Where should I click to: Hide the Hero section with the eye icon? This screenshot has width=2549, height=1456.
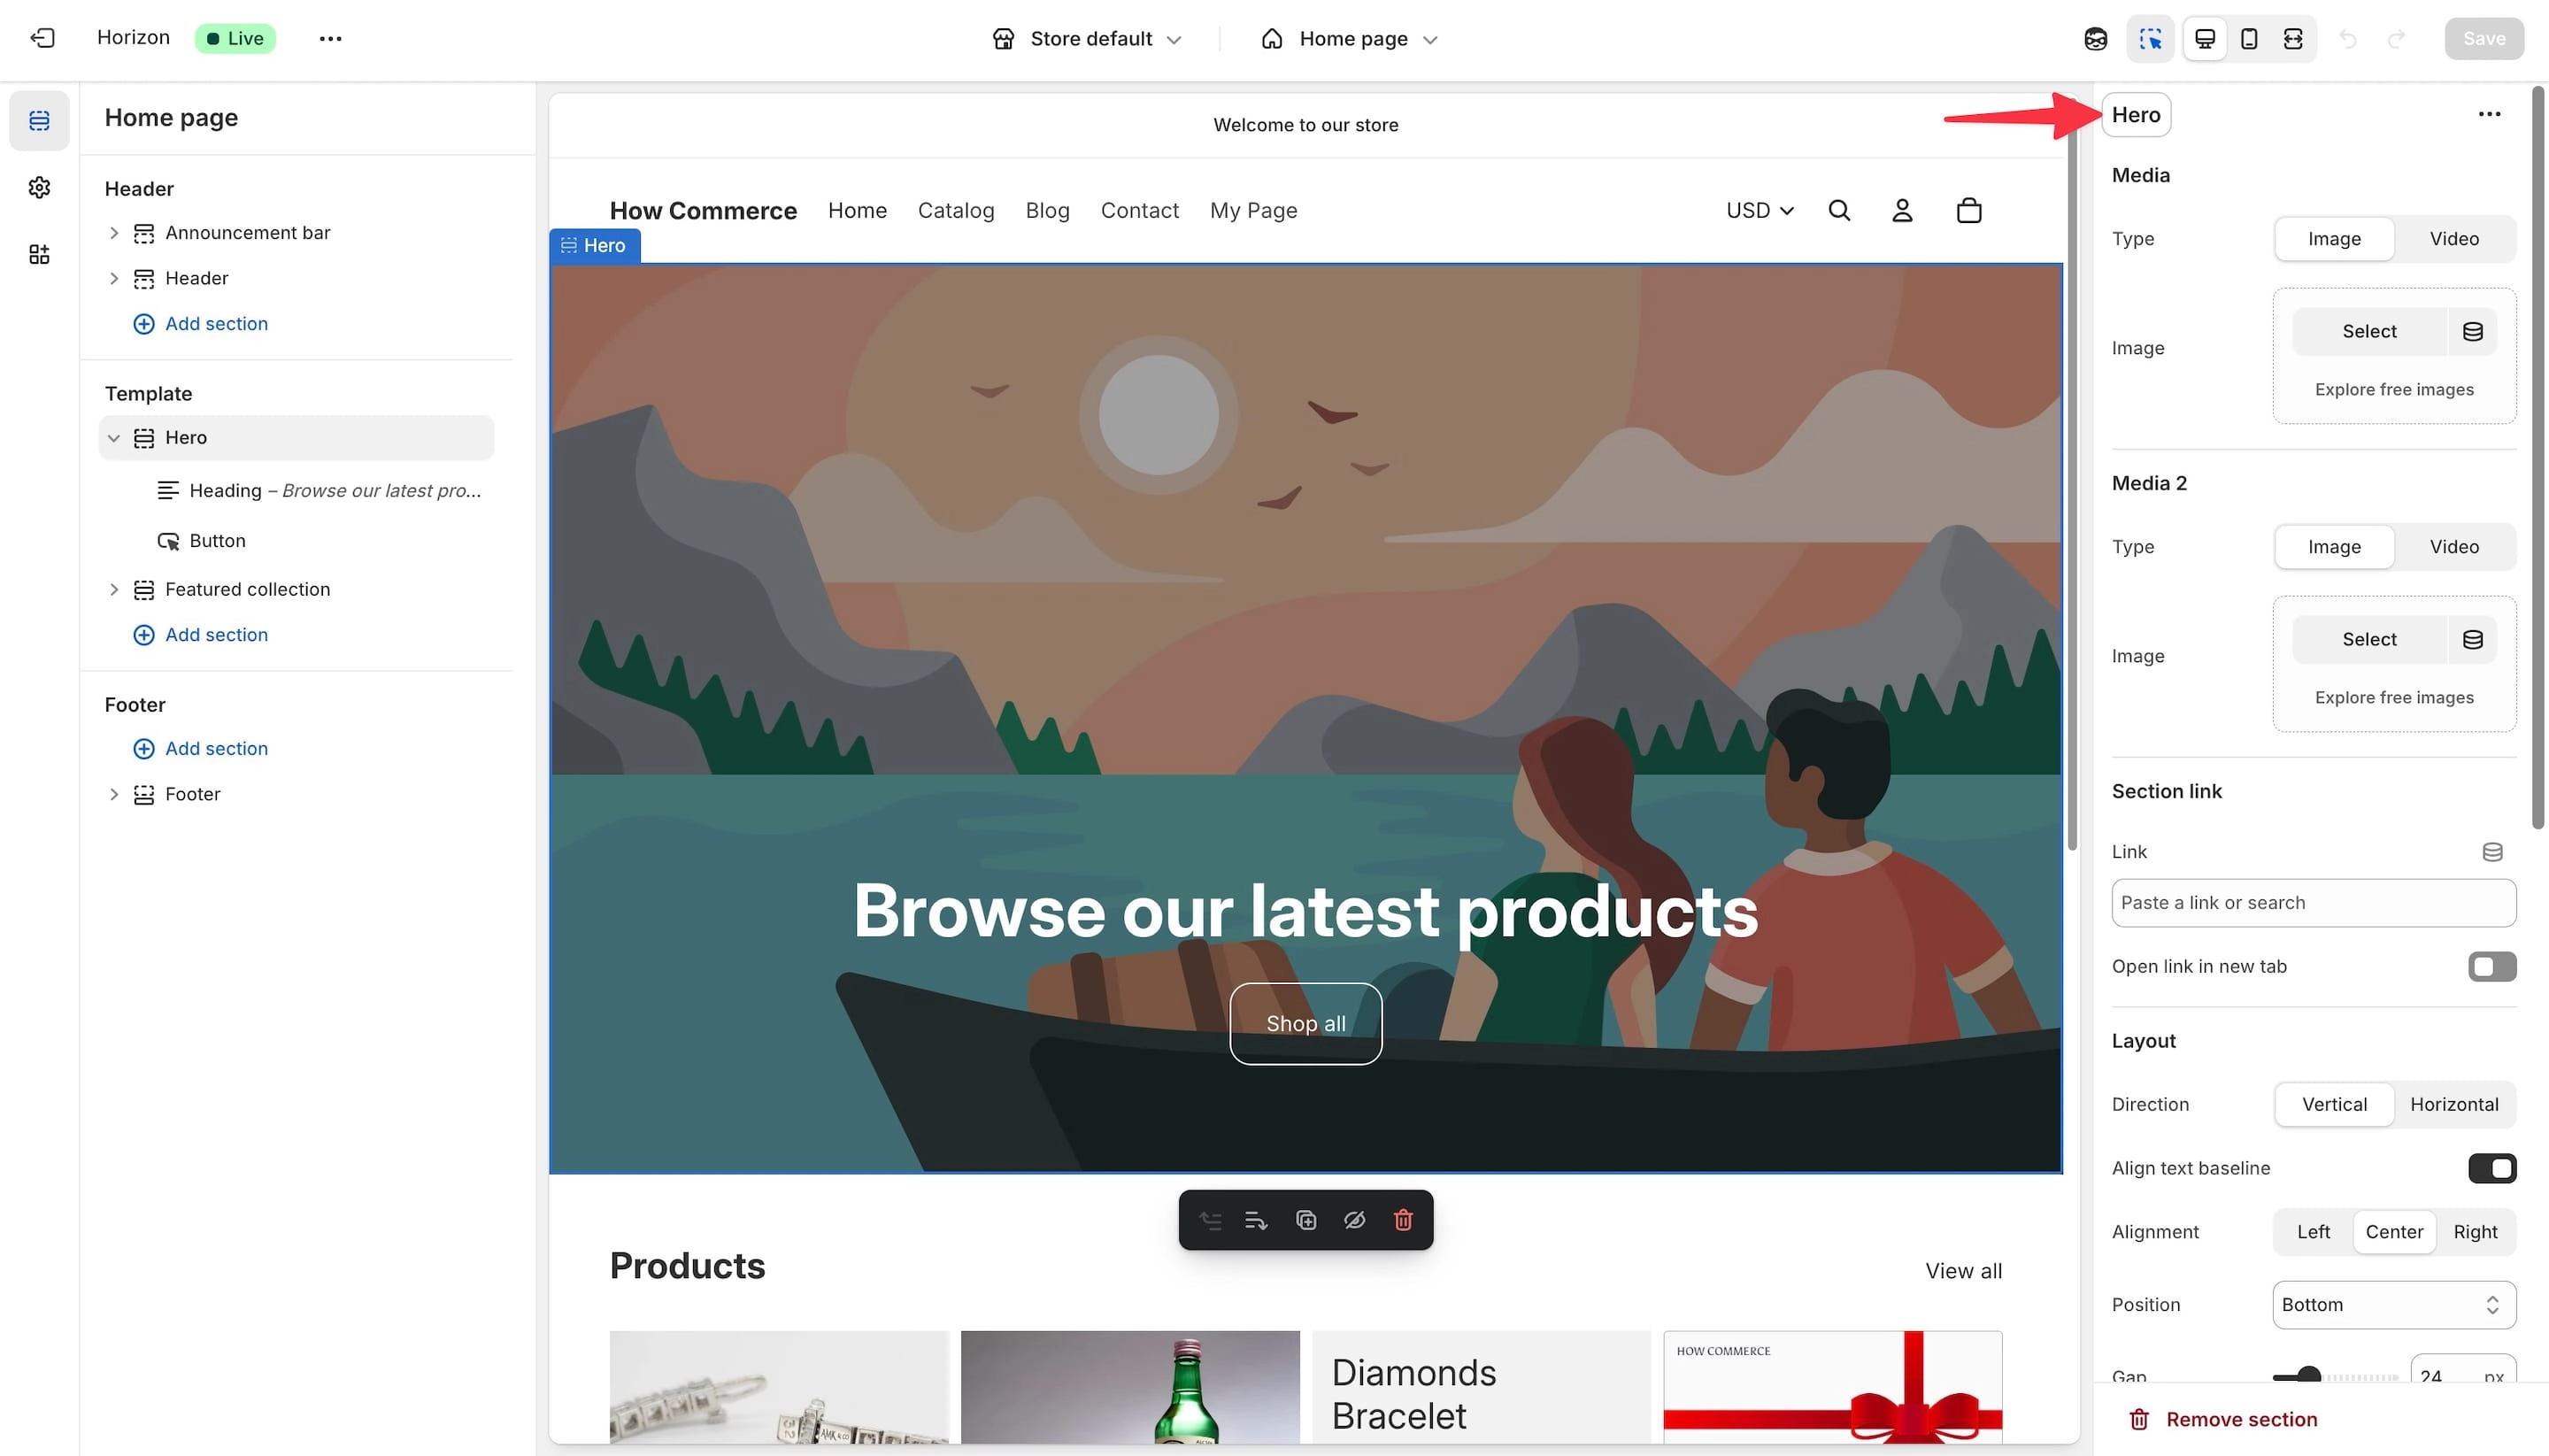[1354, 1220]
